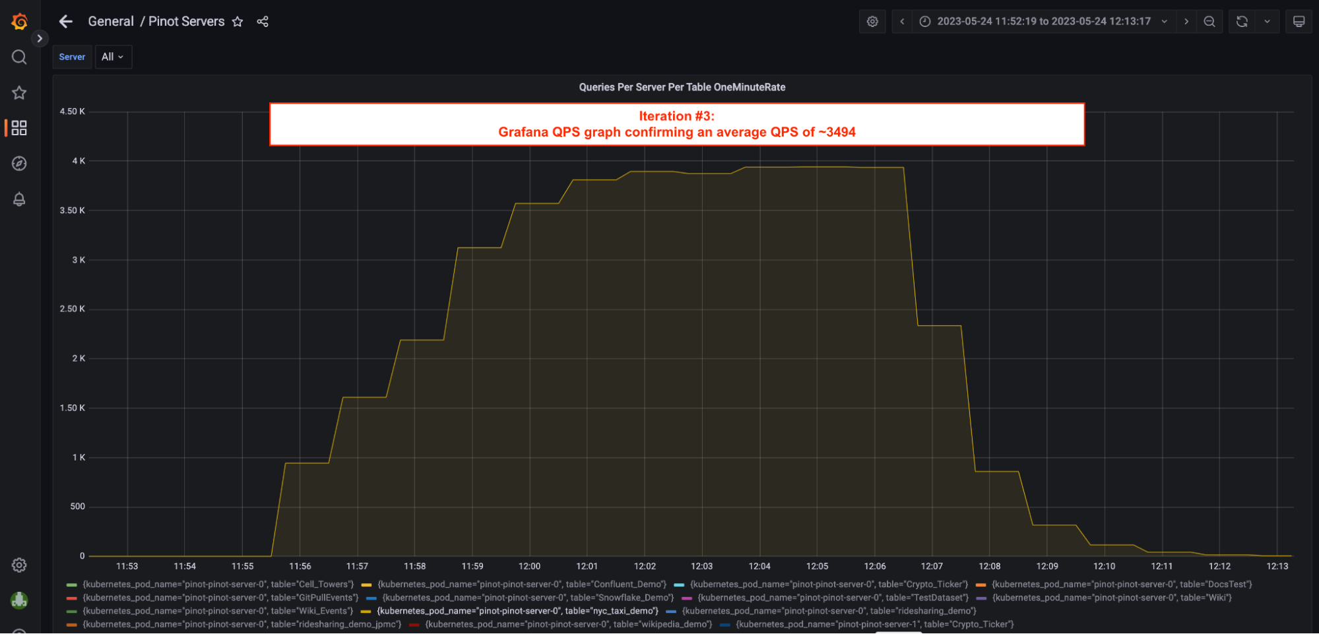Enable TV cycle view mode
This screenshot has width=1319, height=634.
[x=1299, y=21]
